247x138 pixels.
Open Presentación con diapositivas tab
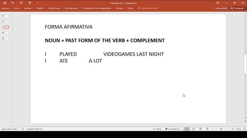coord(97,8)
